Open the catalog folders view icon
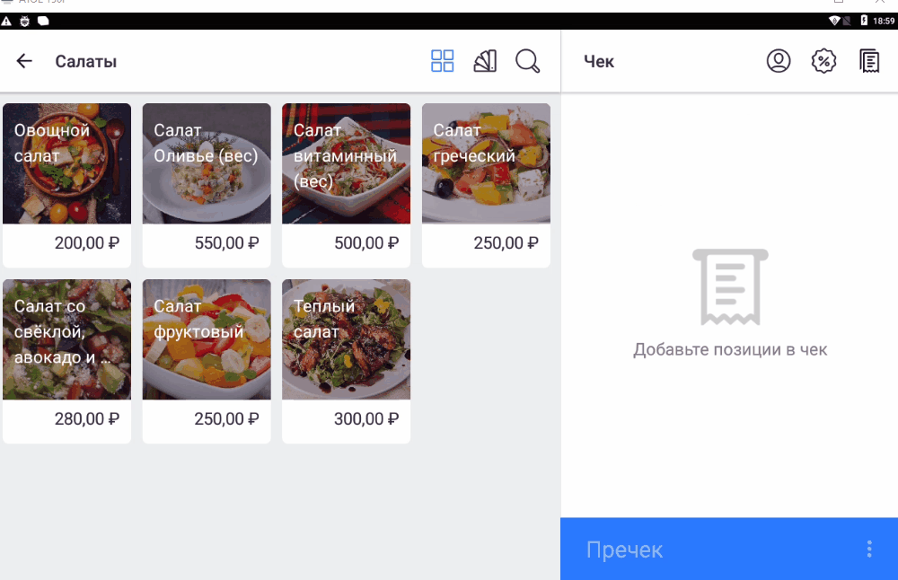This screenshot has height=580, width=898. [485, 61]
